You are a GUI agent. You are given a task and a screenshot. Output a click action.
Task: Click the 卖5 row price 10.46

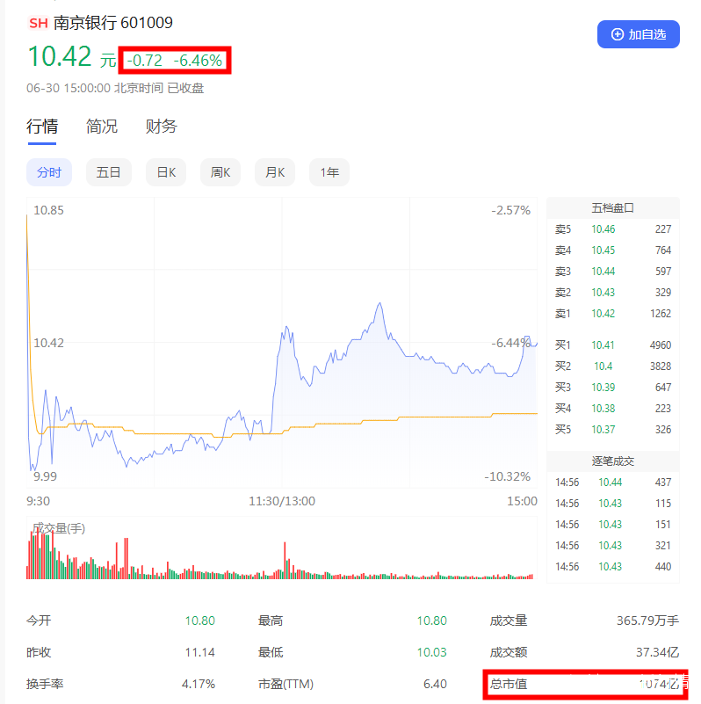(x=603, y=229)
